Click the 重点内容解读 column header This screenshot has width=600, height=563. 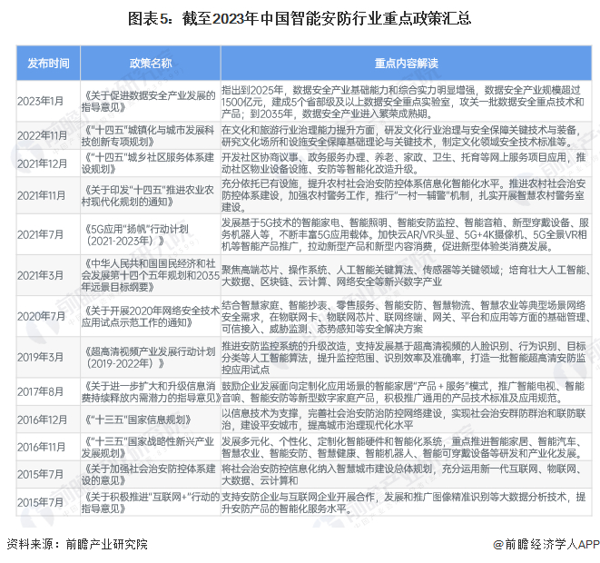tap(406, 64)
